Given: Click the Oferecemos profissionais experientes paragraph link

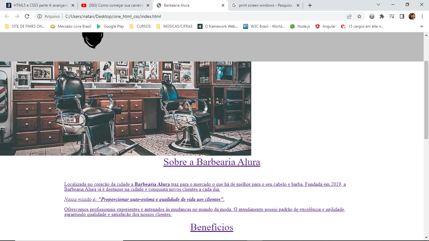Looking at the screenshot, I should click(205, 212).
